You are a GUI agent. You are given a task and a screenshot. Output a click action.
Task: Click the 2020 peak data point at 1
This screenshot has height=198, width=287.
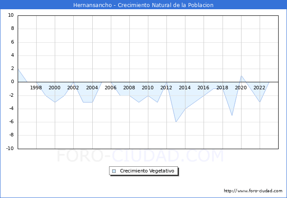(241, 76)
